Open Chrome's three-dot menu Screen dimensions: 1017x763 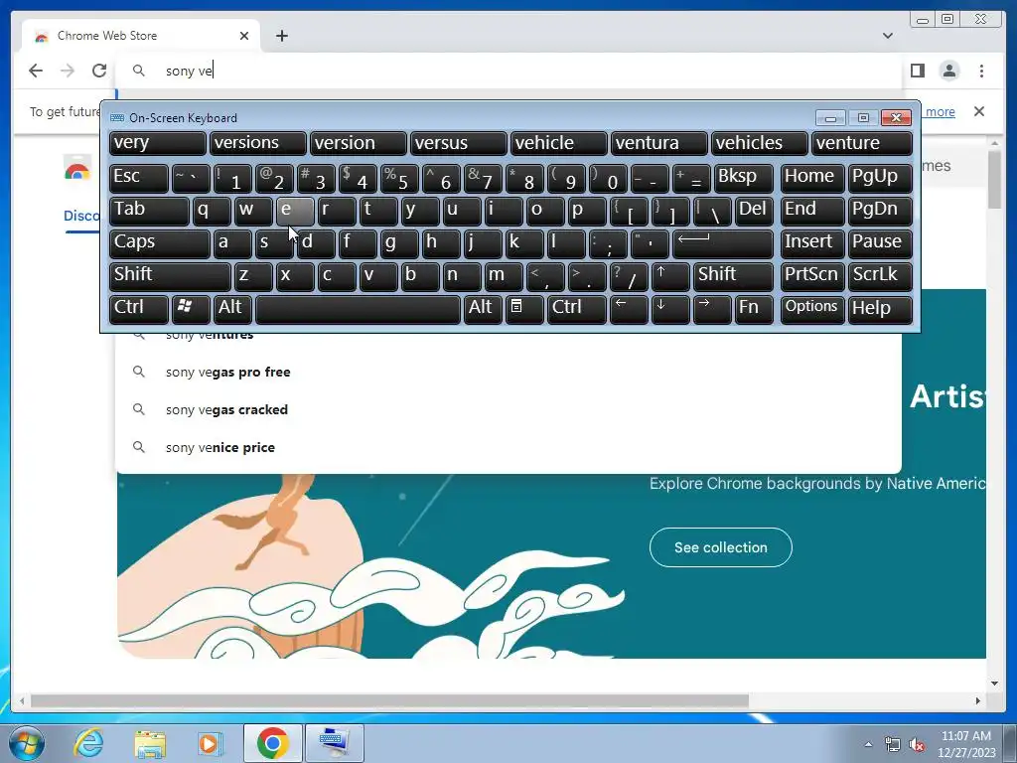click(x=981, y=71)
